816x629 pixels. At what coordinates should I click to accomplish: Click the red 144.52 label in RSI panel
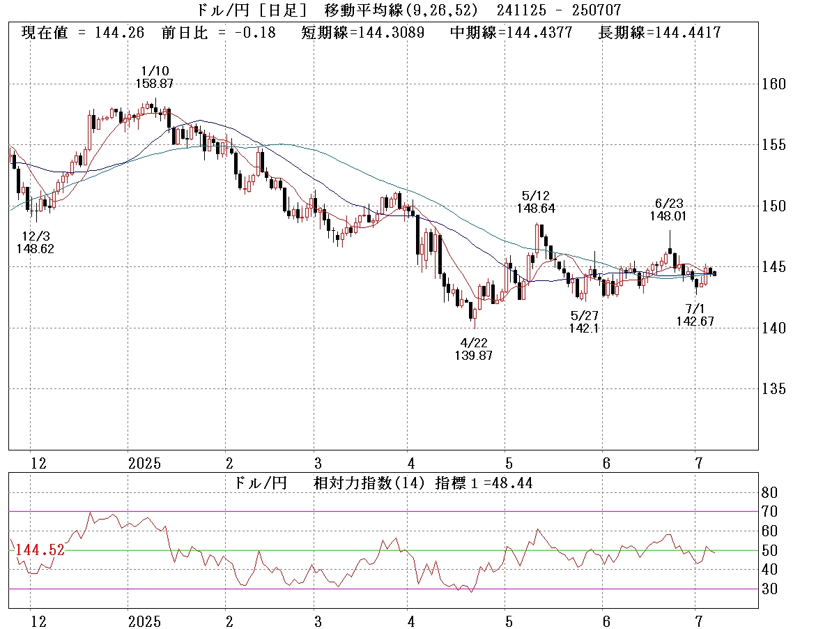click(x=40, y=550)
